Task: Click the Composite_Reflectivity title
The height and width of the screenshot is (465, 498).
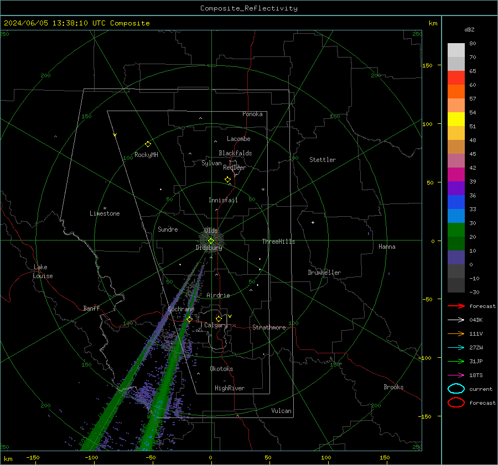Action: coord(248,8)
